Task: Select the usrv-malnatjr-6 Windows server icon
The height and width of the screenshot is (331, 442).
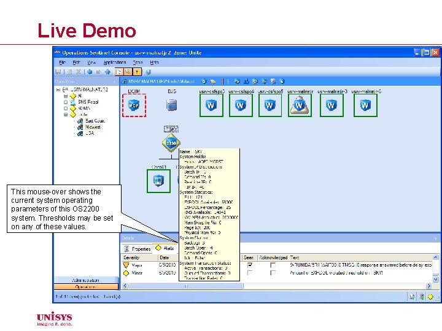Action: (x=365, y=105)
